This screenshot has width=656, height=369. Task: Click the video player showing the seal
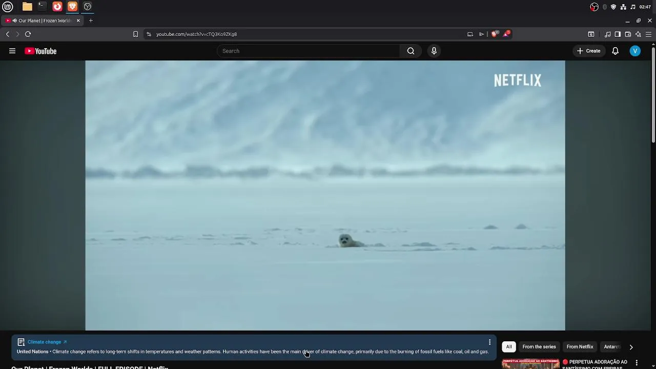click(x=325, y=195)
